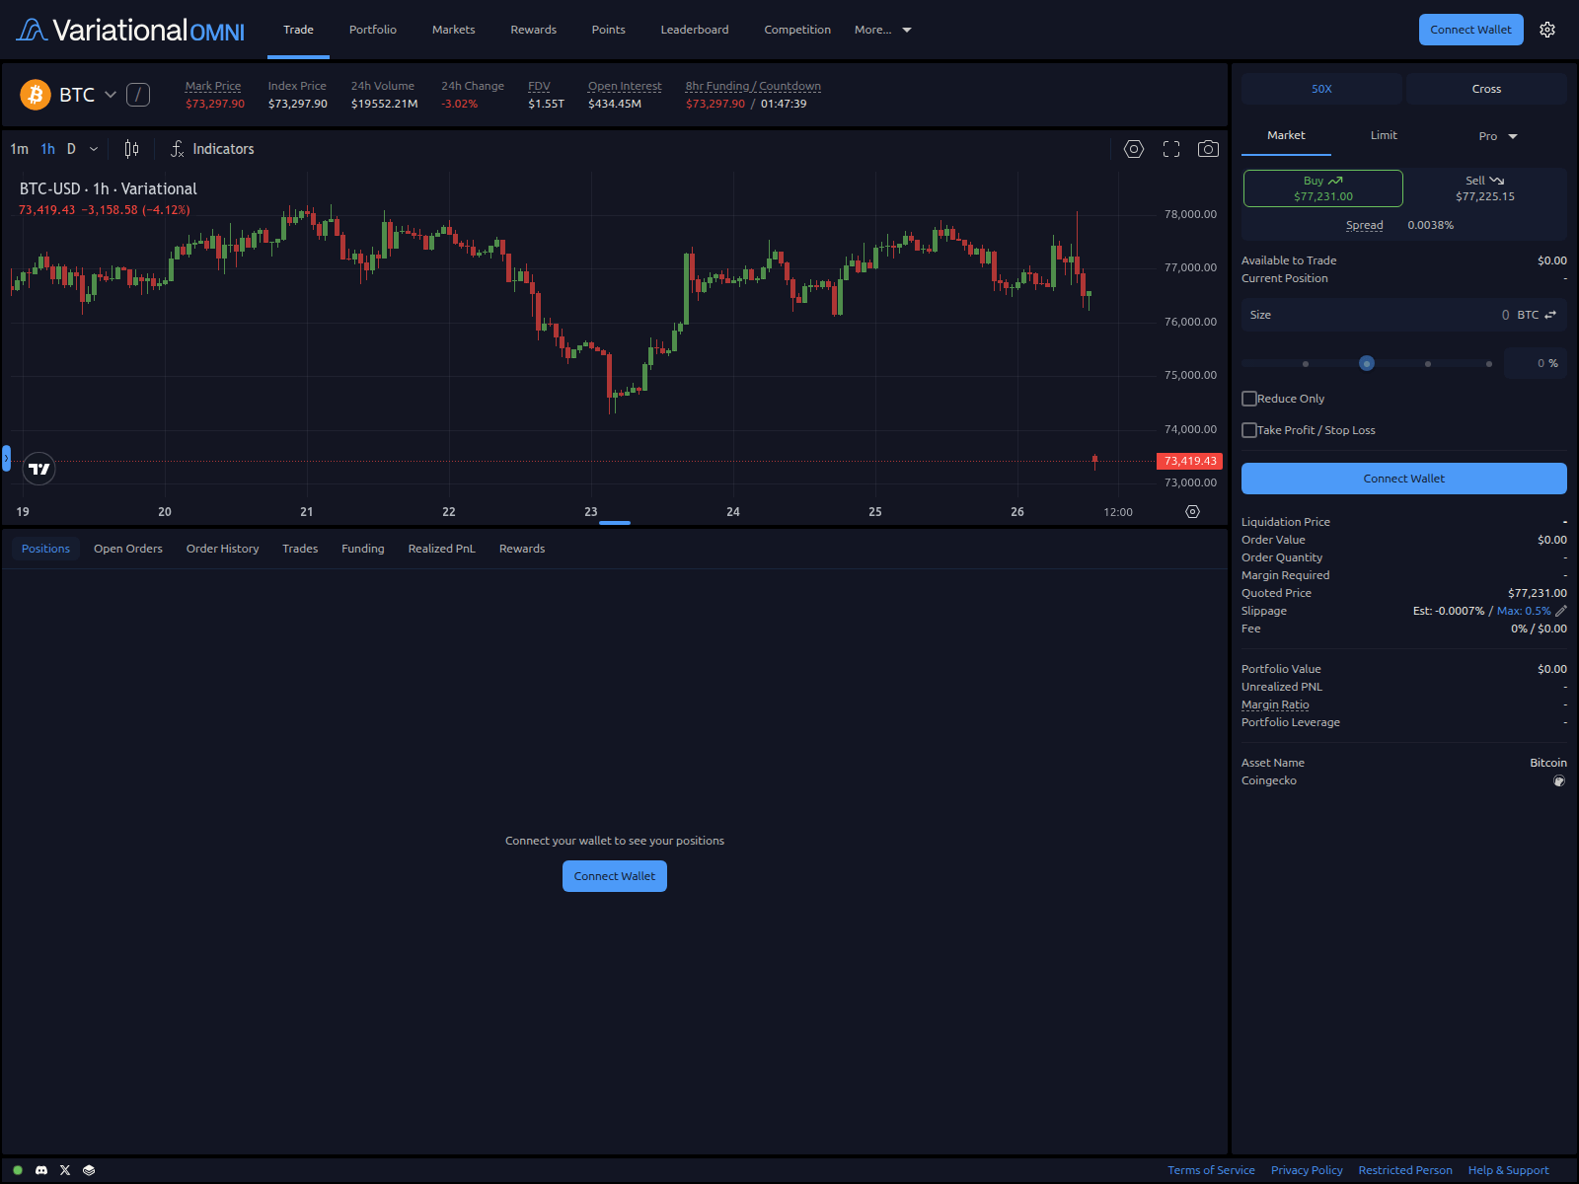
Task: Open the chart Indicators menu
Action: (212, 149)
